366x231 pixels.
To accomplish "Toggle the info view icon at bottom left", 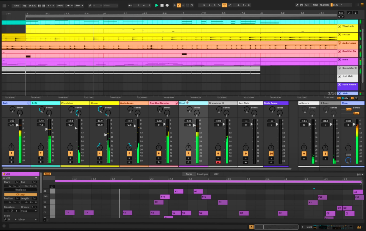I will pos(4,226).
